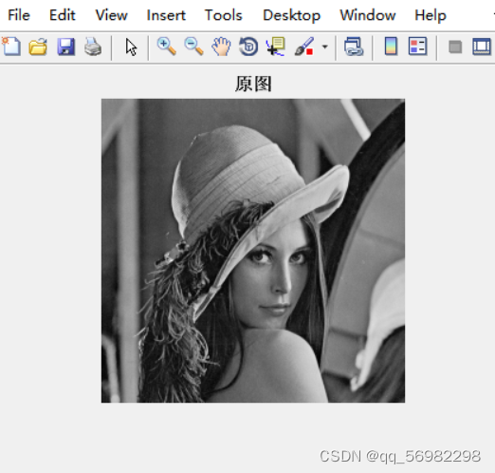Click the Hide Plot Tools icon
This screenshot has width=495, height=473.
(x=455, y=47)
